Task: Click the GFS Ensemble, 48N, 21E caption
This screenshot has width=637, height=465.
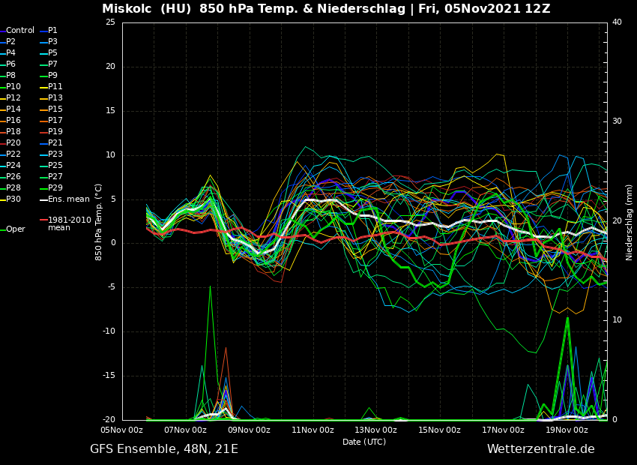Action: (163, 449)
